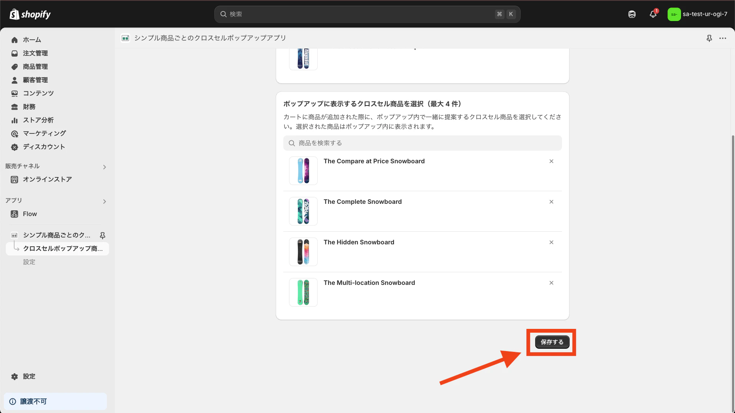This screenshot has width=735, height=413.
Task: Expand the アプリ section chevron
Action: 105,202
